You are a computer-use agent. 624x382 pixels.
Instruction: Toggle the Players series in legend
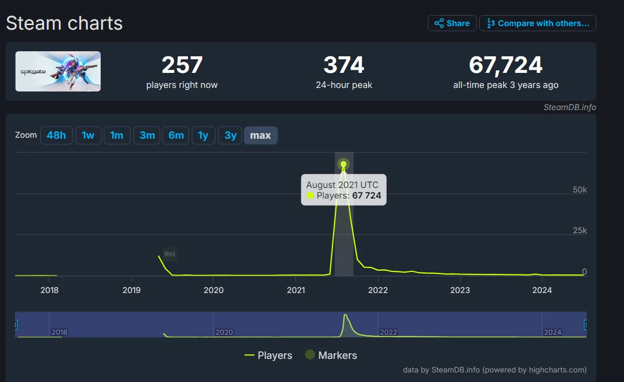pos(268,355)
